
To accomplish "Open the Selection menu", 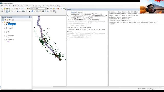I will 28,6.
